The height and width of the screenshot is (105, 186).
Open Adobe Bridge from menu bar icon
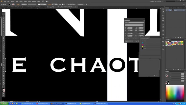[x=43, y=1]
